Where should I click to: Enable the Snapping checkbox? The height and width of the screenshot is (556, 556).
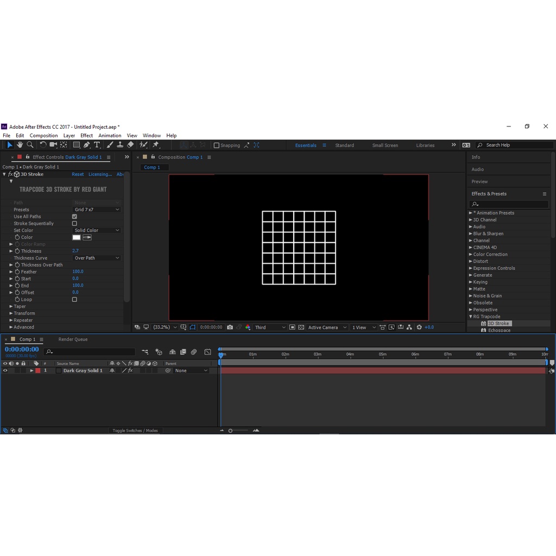click(x=217, y=146)
